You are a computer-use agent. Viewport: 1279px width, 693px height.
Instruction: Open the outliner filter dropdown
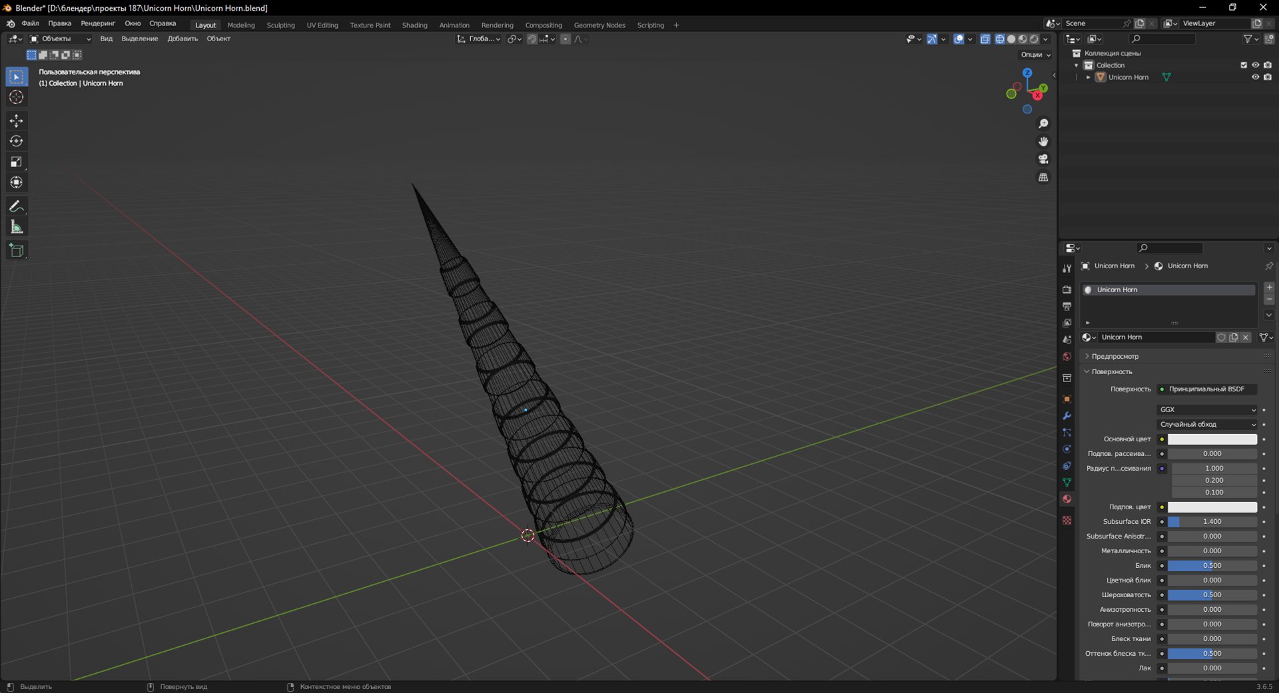pos(1251,39)
